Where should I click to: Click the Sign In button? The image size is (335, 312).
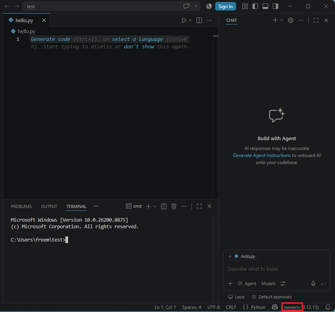point(225,6)
